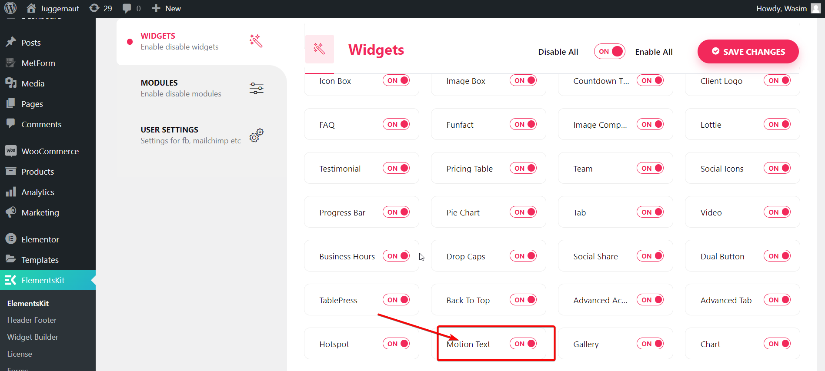The image size is (825, 371).
Task: Toggle the Image Box widget switch
Action: coord(523,80)
